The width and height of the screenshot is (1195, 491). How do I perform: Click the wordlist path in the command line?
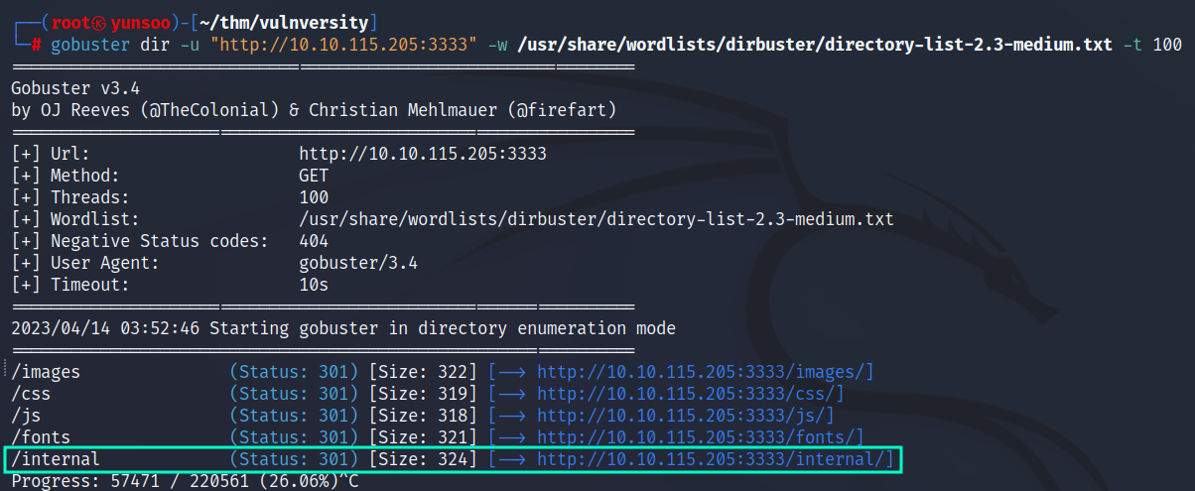(816, 47)
